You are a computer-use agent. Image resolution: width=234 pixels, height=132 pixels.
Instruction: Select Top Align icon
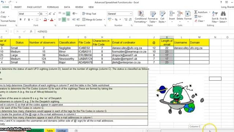[60, 14]
